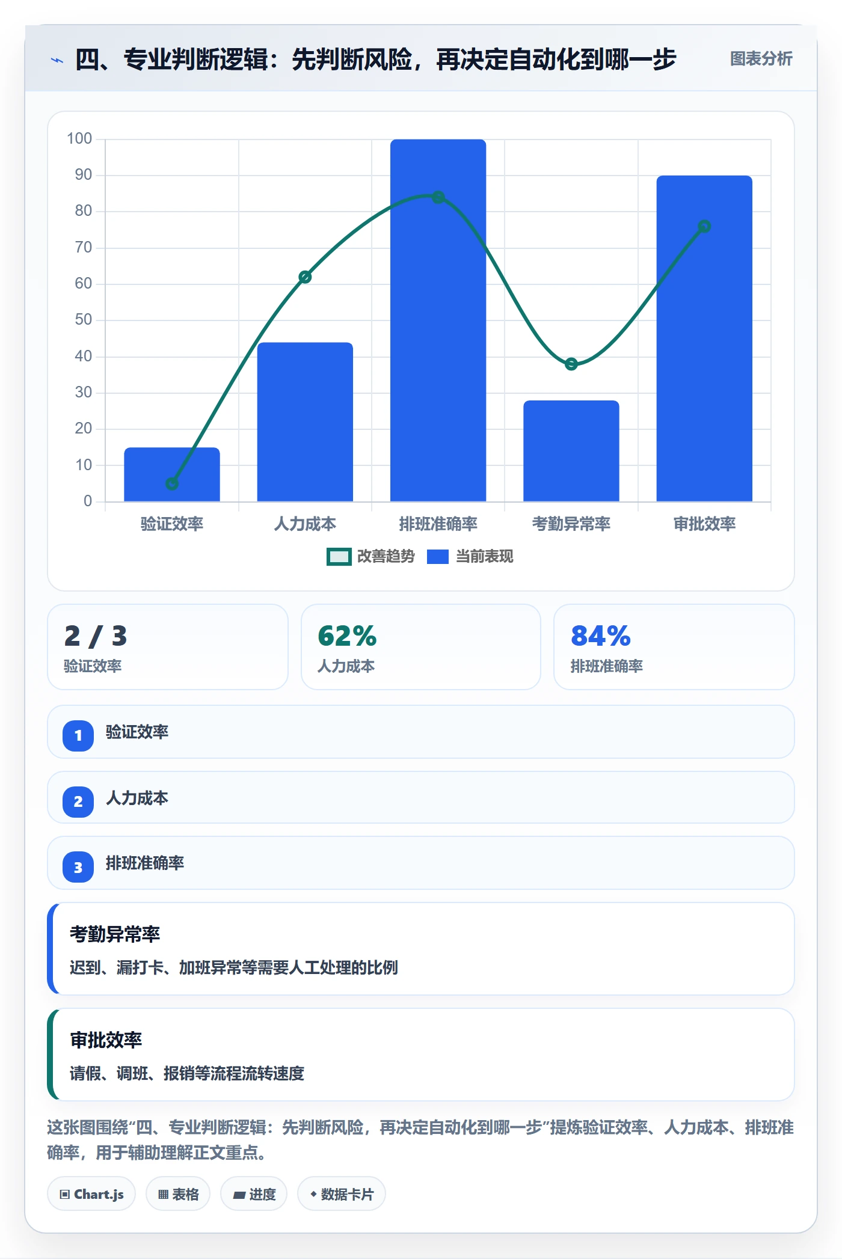Viewport: 842px width, 1259px height.
Task: Click the 进度 tag chip
Action: point(254,1194)
